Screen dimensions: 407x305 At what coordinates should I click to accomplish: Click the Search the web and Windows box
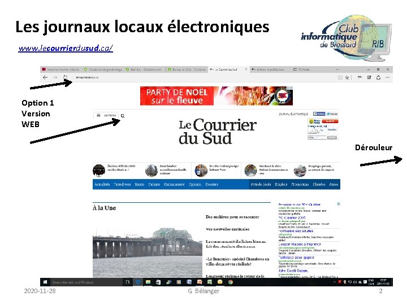tap(86, 282)
